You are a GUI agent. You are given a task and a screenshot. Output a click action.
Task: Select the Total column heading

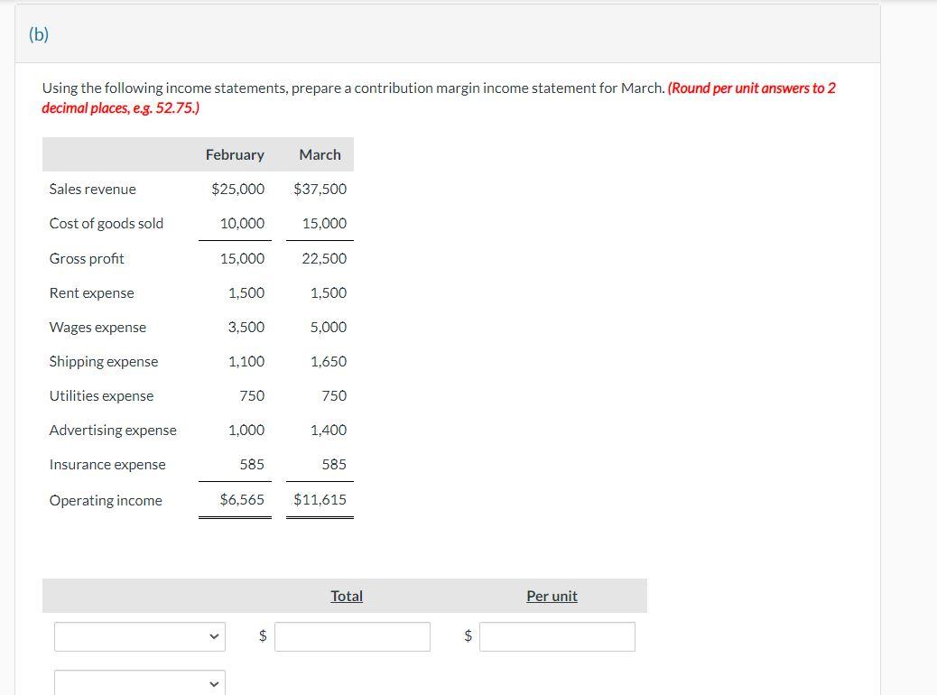(x=347, y=596)
